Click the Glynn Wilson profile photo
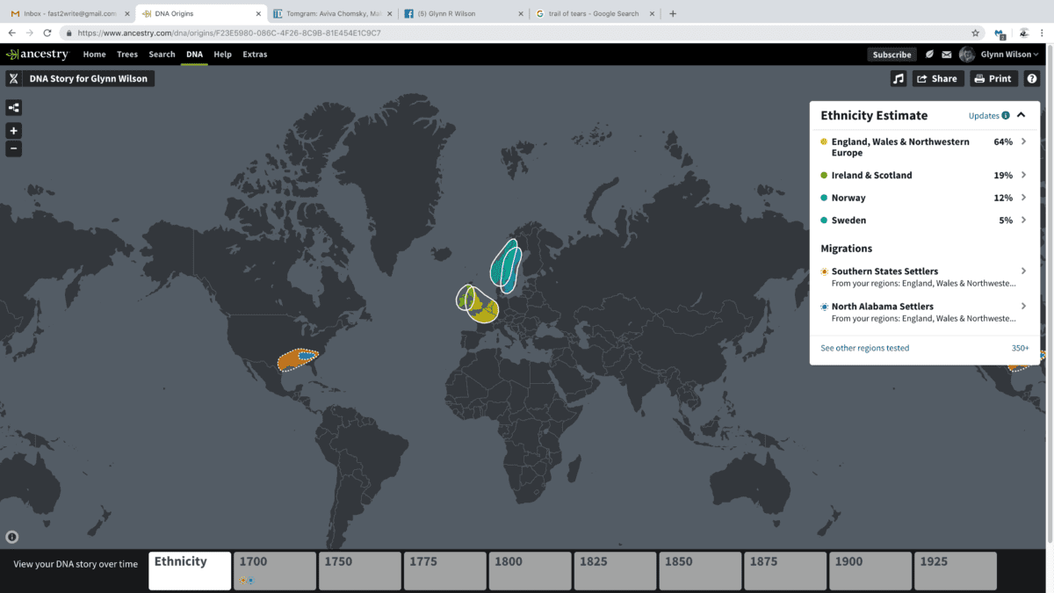The width and height of the screenshot is (1054, 593). pyautogui.click(x=967, y=54)
